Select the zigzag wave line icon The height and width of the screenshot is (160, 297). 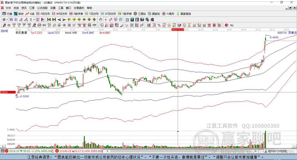tap(127, 25)
